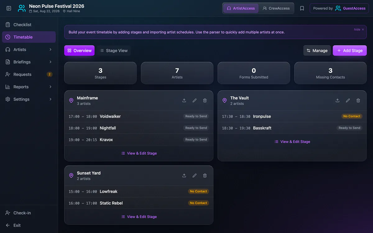
Task: Click the Mainframe stage export icon
Action: tap(184, 100)
